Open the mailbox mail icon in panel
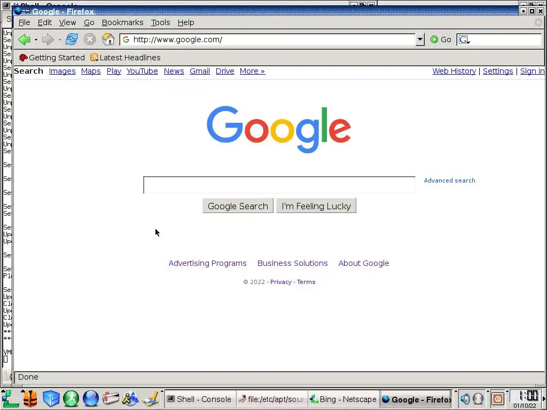The height and width of the screenshot is (410, 547). click(x=111, y=399)
